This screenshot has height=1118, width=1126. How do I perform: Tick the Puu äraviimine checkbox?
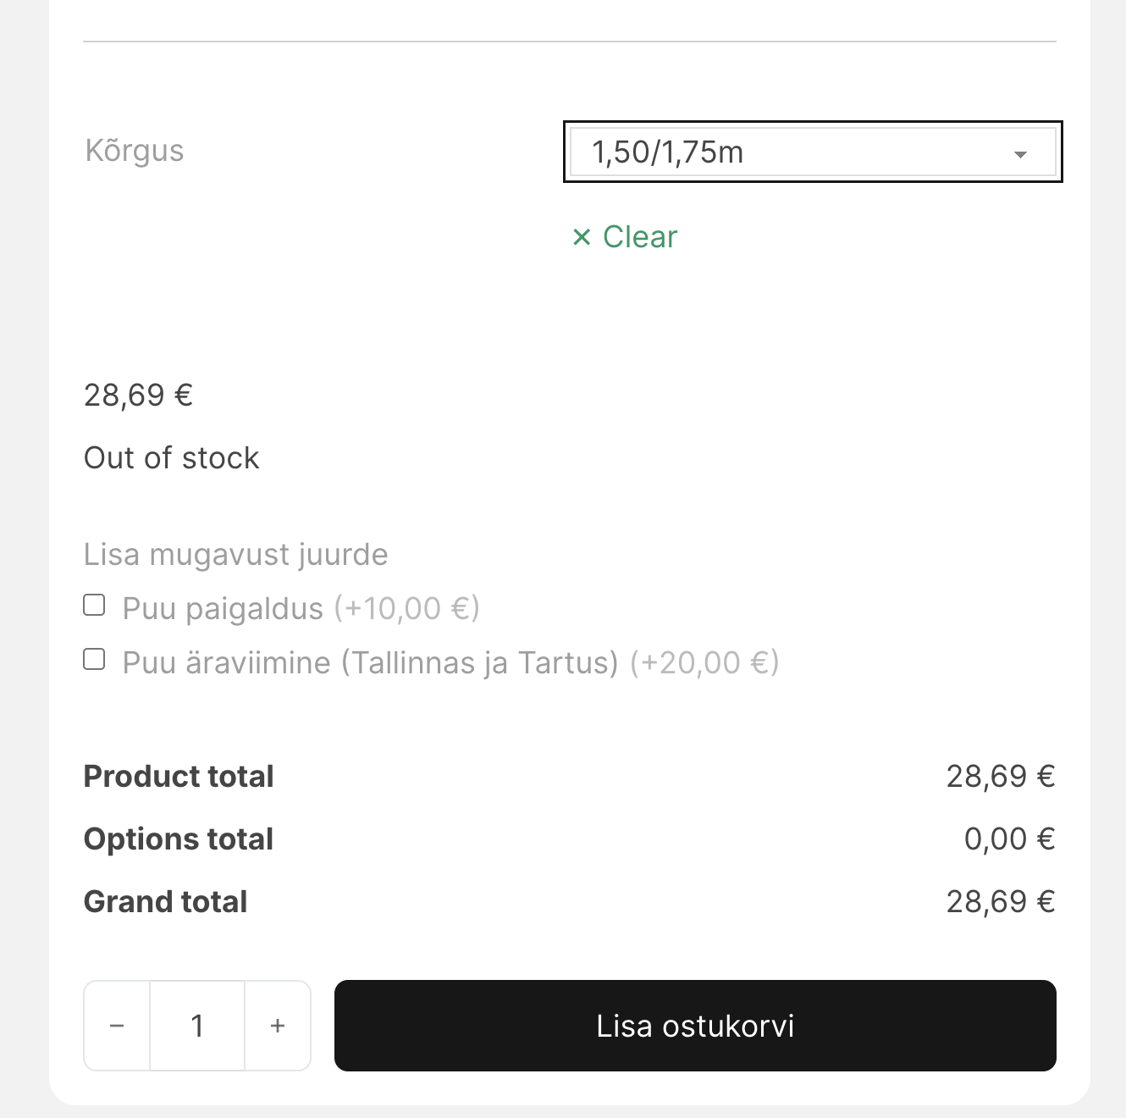(94, 659)
